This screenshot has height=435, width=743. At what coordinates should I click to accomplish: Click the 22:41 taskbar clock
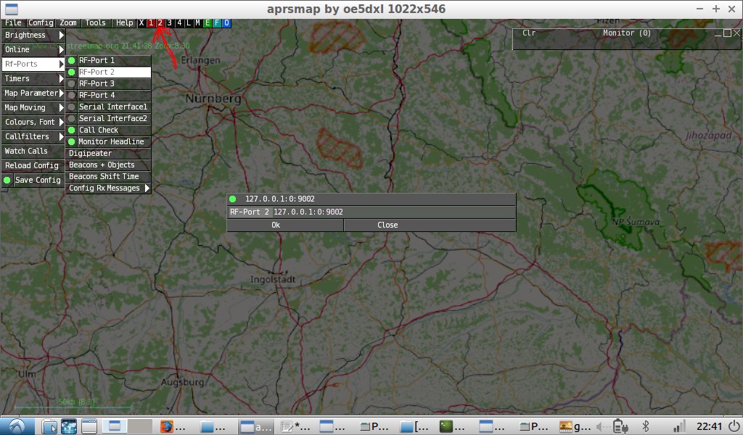709,426
